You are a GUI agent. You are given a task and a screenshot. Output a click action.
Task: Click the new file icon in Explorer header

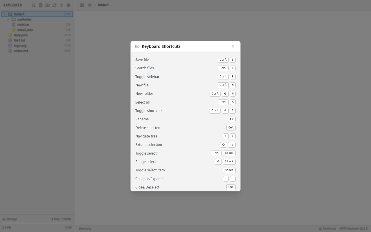pos(41,5)
